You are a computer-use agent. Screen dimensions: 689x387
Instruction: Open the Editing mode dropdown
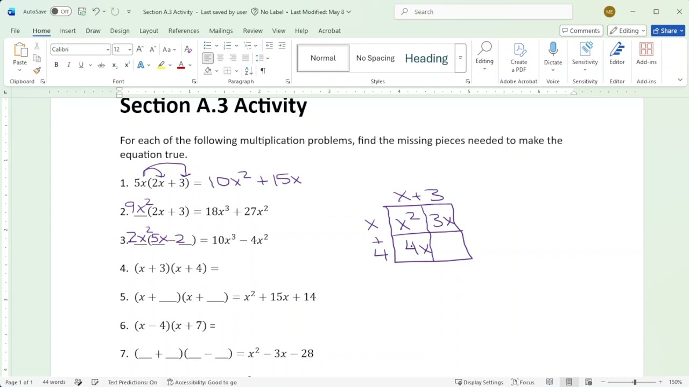pos(627,31)
